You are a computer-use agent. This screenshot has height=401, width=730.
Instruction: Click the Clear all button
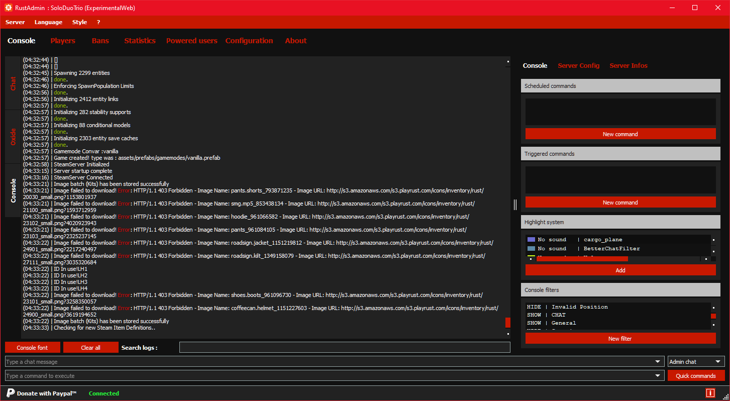pyautogui.click(x=91, y=348)
